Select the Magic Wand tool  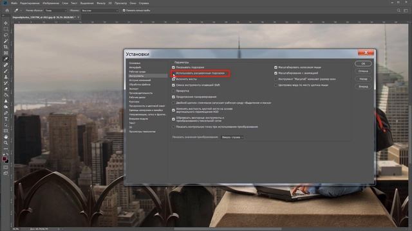6,41
